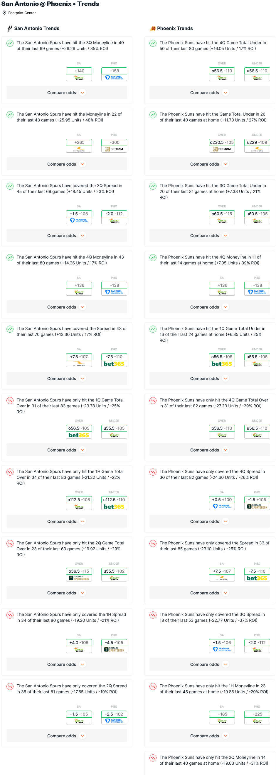Choose the -1.5 +105 Phoenix 4Q spread odds

coord(257,500)
